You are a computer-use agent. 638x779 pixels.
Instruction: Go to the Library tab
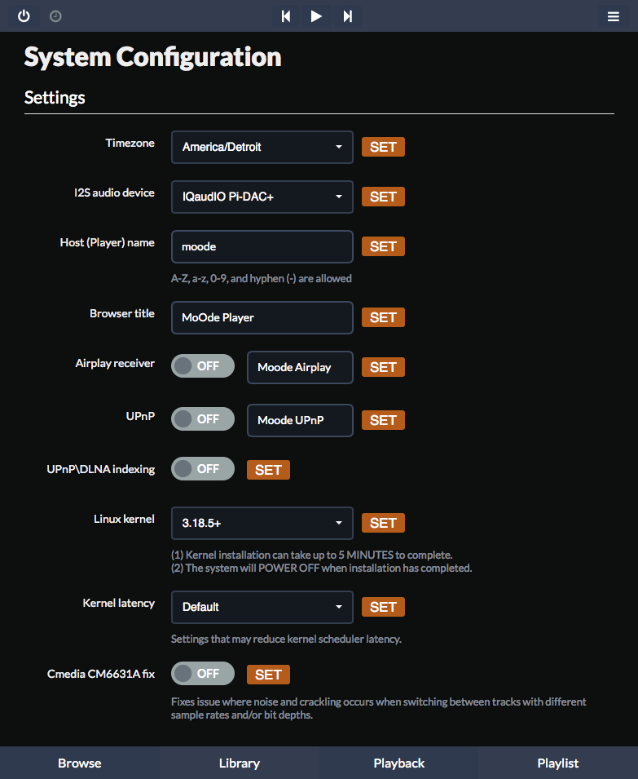coord(239,764)
